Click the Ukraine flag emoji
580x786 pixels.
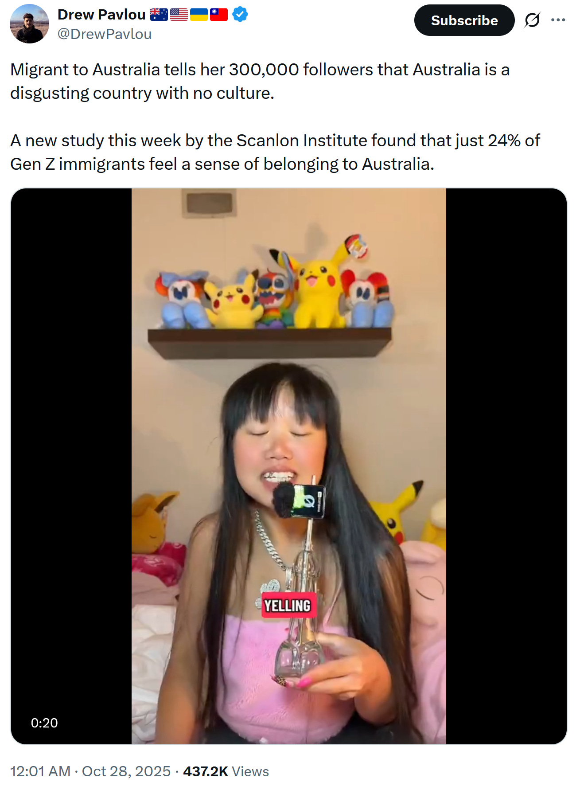point(199,15)
